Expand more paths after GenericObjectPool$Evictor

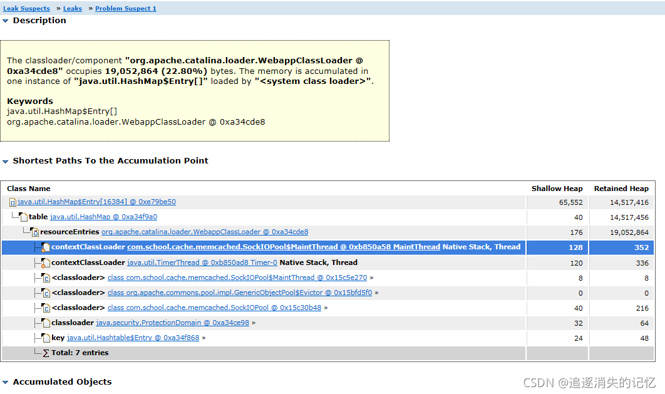[376, 293]
